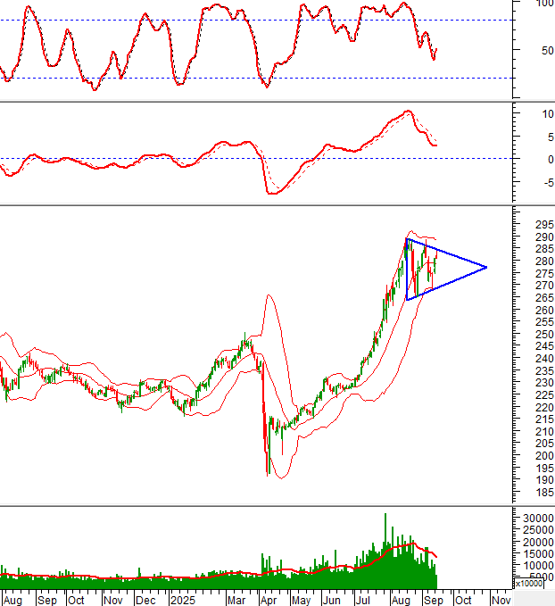Click the 275 price scale label
Screen dimensions: 555x606
coord(544,274)
